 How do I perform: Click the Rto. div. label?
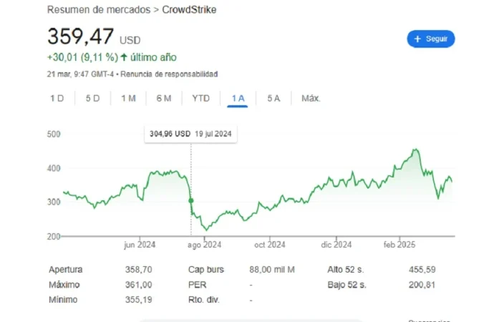click(204, 300)
